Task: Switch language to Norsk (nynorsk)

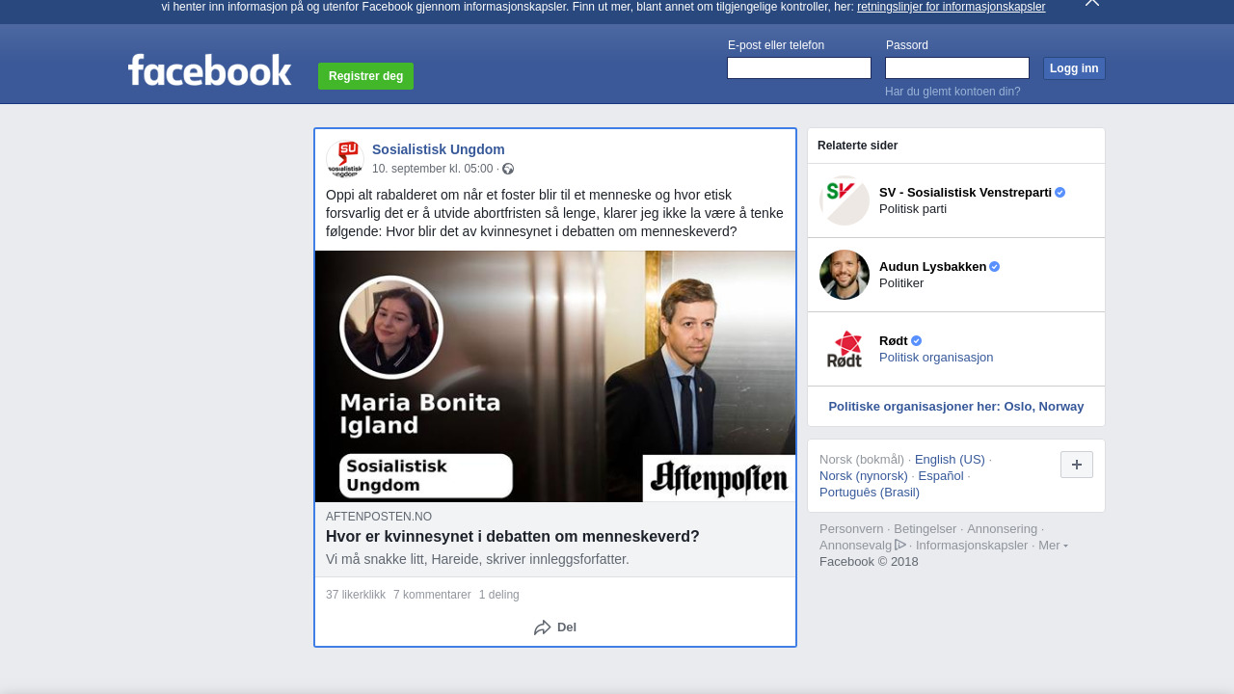Action: click(864, 475)
